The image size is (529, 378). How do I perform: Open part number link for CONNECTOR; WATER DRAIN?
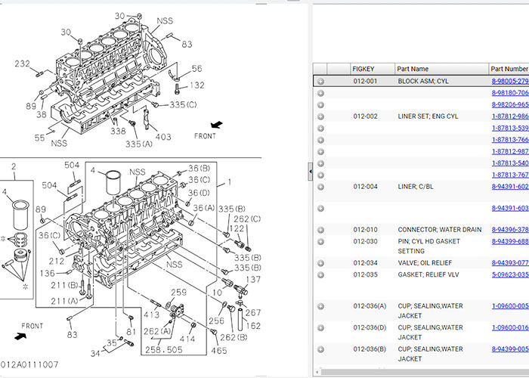click(x=510, y=230)
